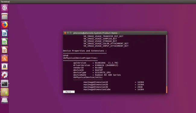Click the deviceID 0x67df line
The height and width of the screenshot is (113, 196).
88,70
